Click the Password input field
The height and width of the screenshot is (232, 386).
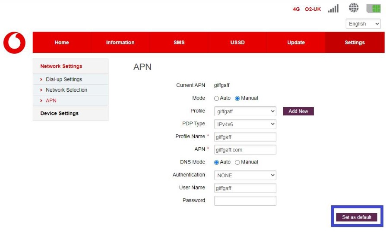point(245,201)
